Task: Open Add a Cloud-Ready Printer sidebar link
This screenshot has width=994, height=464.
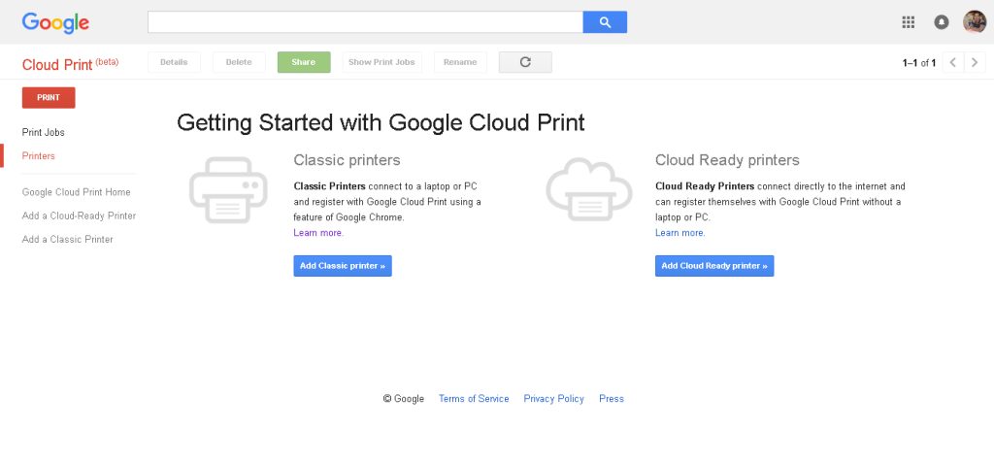Action: 80,215
